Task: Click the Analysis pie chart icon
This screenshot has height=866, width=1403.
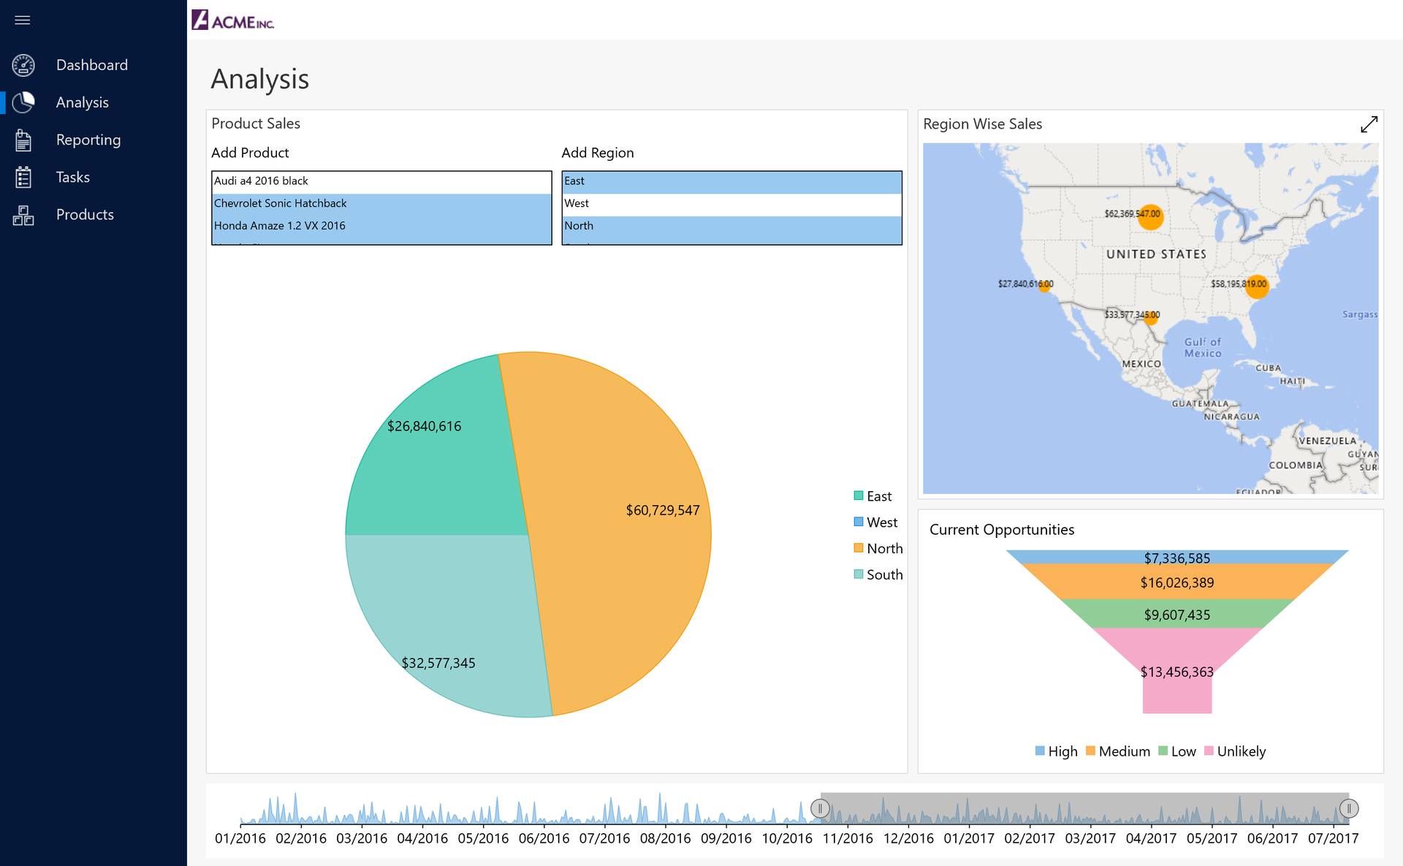Action: click(x=23, y=102)
